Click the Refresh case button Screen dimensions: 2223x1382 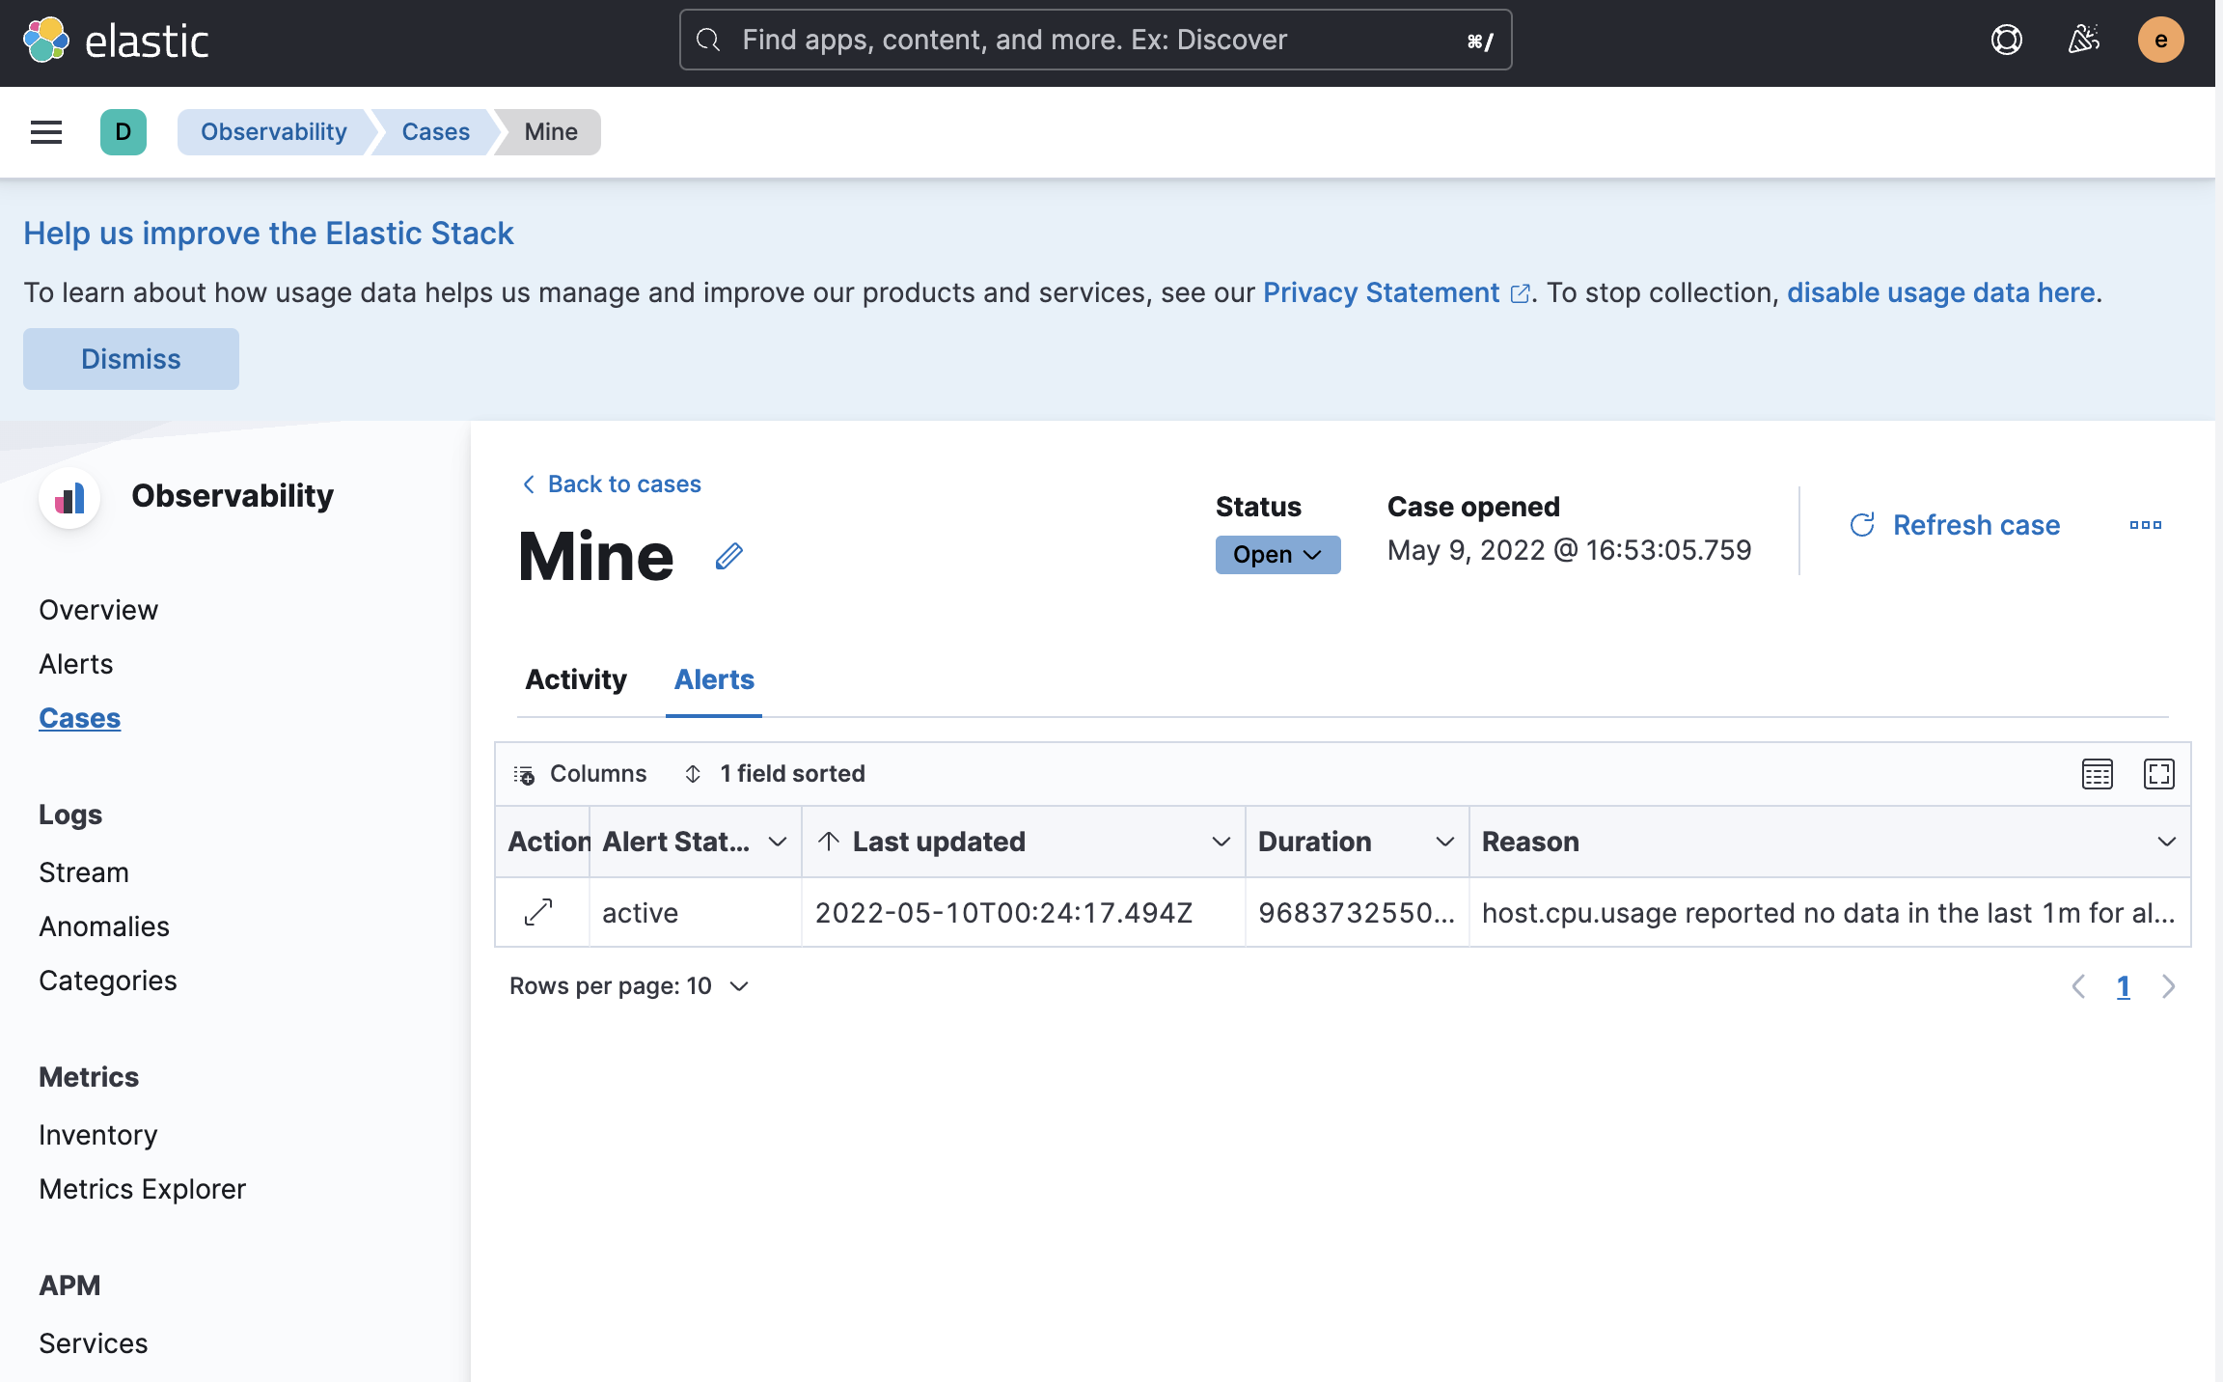click(1956, 525)
